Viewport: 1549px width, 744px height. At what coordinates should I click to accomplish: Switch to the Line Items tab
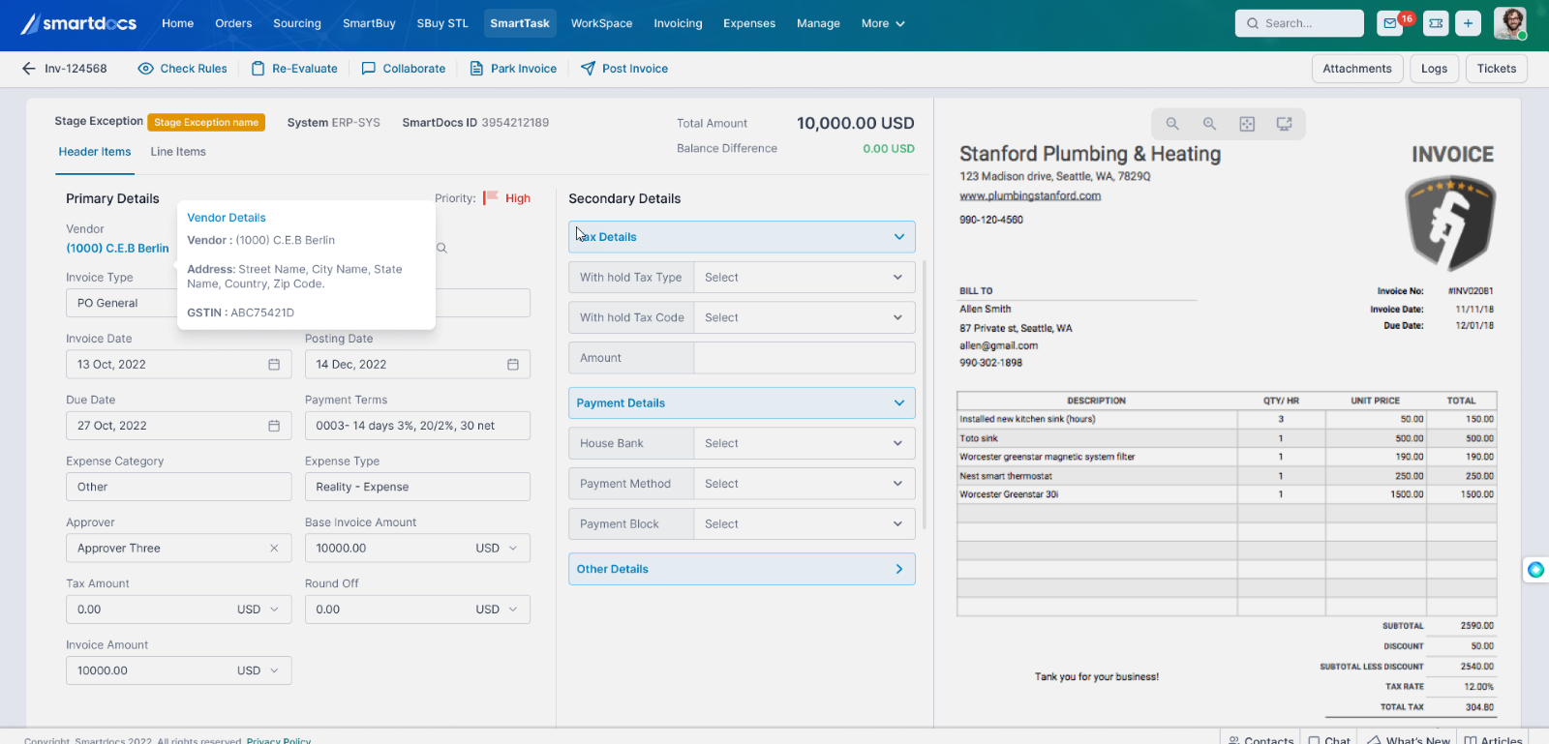(x=178, y=152)
